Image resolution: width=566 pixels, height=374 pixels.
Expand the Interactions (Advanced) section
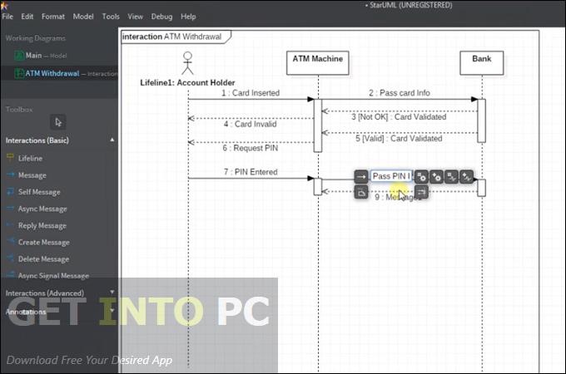click(x=112, y=292)
